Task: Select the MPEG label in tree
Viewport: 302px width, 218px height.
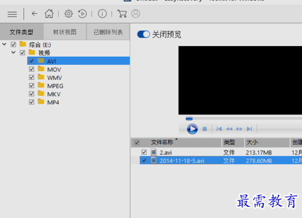Action: coord(55,86)
